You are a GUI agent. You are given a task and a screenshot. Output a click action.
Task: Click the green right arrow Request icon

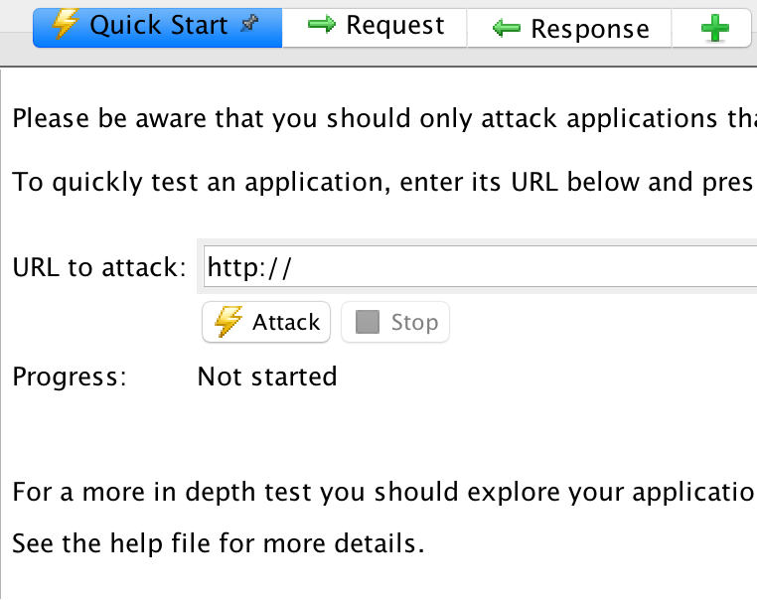322,26
